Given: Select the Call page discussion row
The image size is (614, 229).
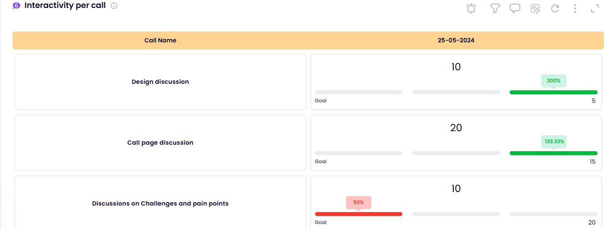Looking at the screenshot, I should 160,143.
